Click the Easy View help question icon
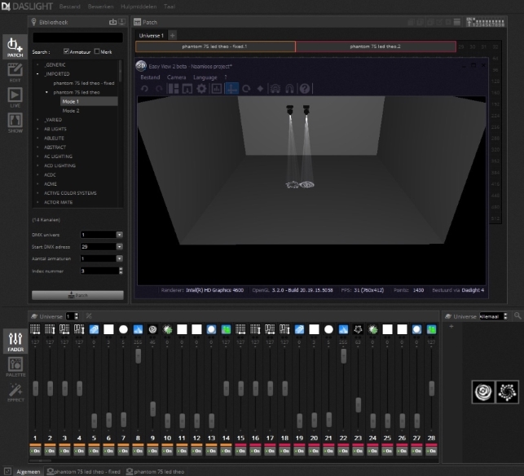The height and width of the screenshot is (476, 524). (305, 89)
